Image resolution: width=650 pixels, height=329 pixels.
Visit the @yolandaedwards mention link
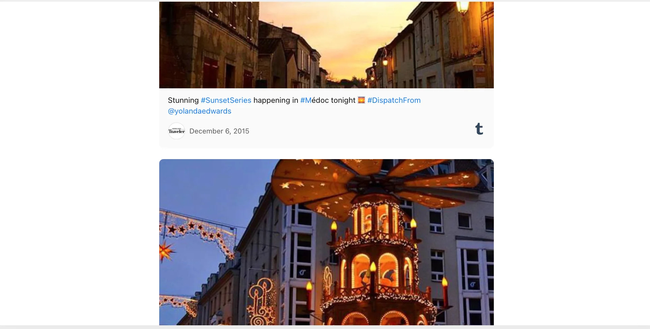pyautogui.click(x=200, y=111)
